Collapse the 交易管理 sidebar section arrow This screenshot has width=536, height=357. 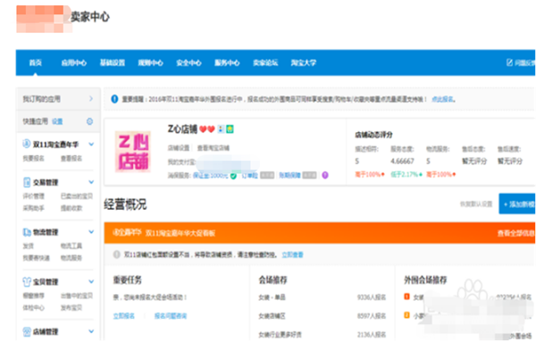tap(90, 182)
